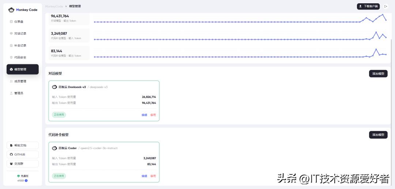395x189 pixels.
Task: Open the 仪表盘 dashboard page
Action: (23, 22)
